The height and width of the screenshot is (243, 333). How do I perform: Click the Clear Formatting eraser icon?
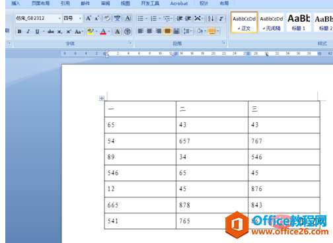click(x=107, y=18)
